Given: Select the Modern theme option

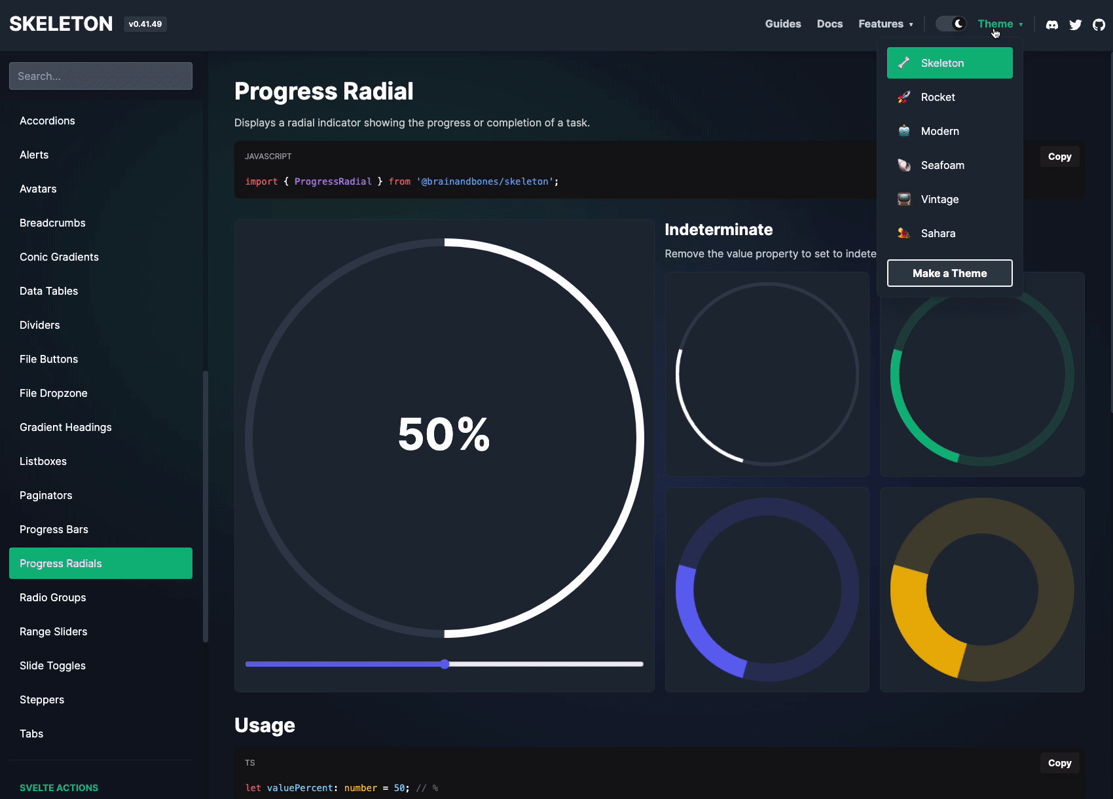Looking at the screenshot, I should 950,131.
